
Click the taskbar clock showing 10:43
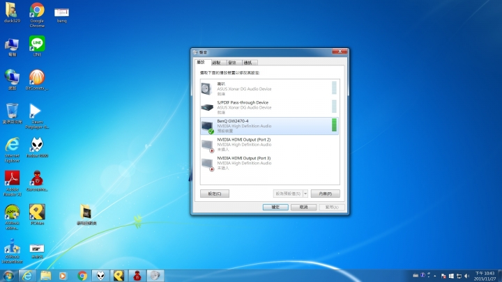click(485, 276)
